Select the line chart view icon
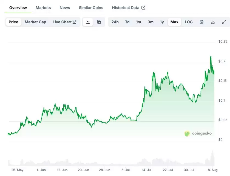 click(x=88, y=22)
